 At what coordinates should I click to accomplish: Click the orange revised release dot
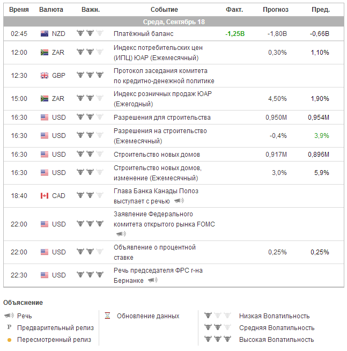[x=9, y=340]
